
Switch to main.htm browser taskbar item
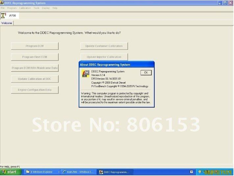click(78, 172)
